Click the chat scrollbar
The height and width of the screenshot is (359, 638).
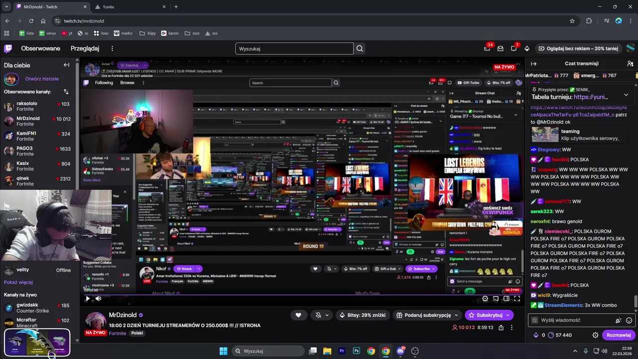[x=636, y=302]
